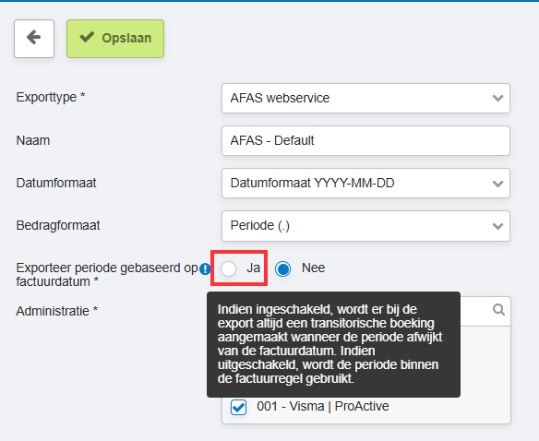Click the blue info icon beside factuurdatum label
Viewport: 539px width, 441px height.
point(205,268)
